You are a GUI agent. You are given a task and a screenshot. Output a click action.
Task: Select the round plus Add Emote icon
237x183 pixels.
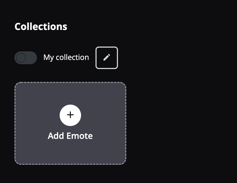[70, 115]
